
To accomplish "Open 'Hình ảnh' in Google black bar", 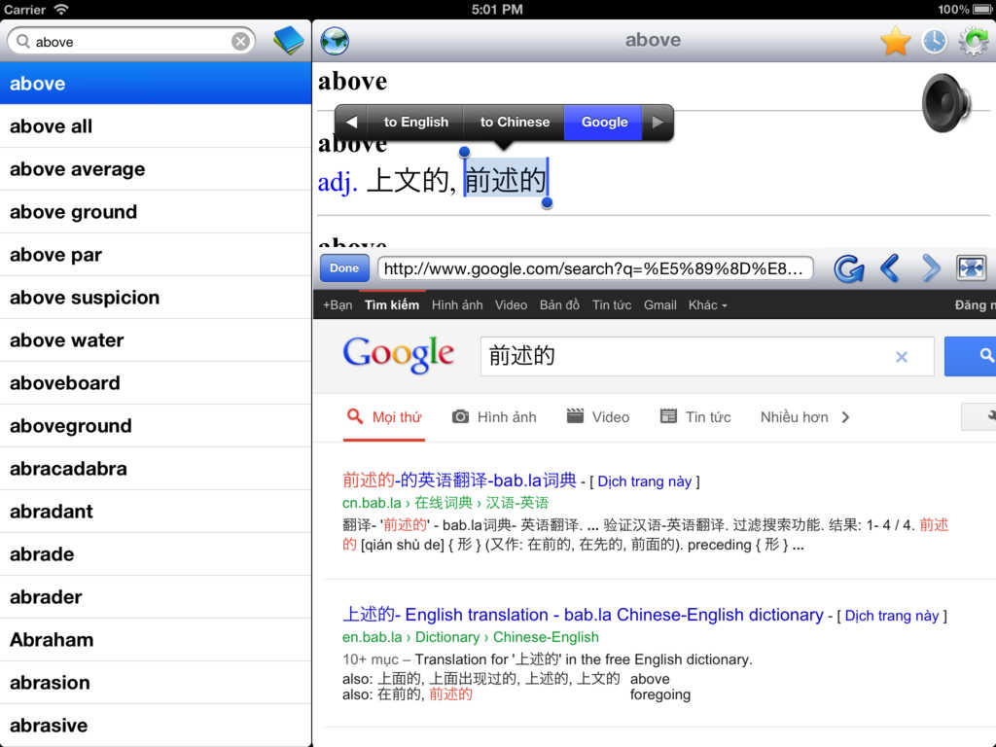I will pos(457,304).
